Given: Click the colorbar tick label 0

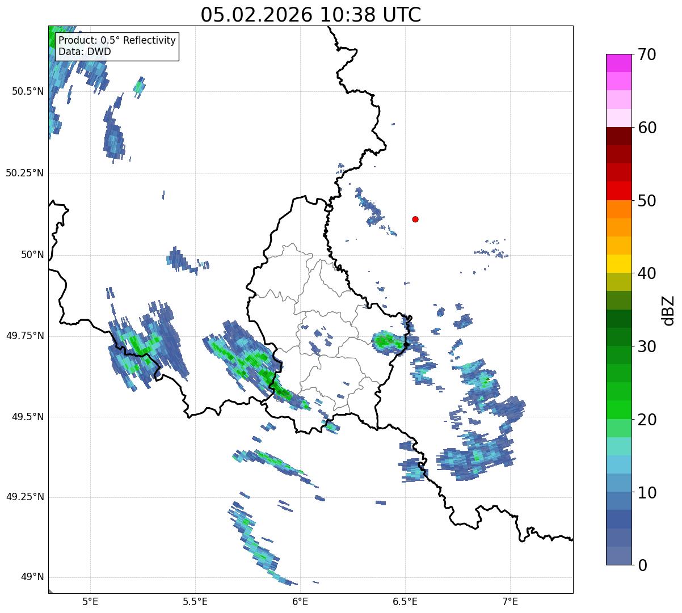Looking at the screenshot, I should 643,565.
